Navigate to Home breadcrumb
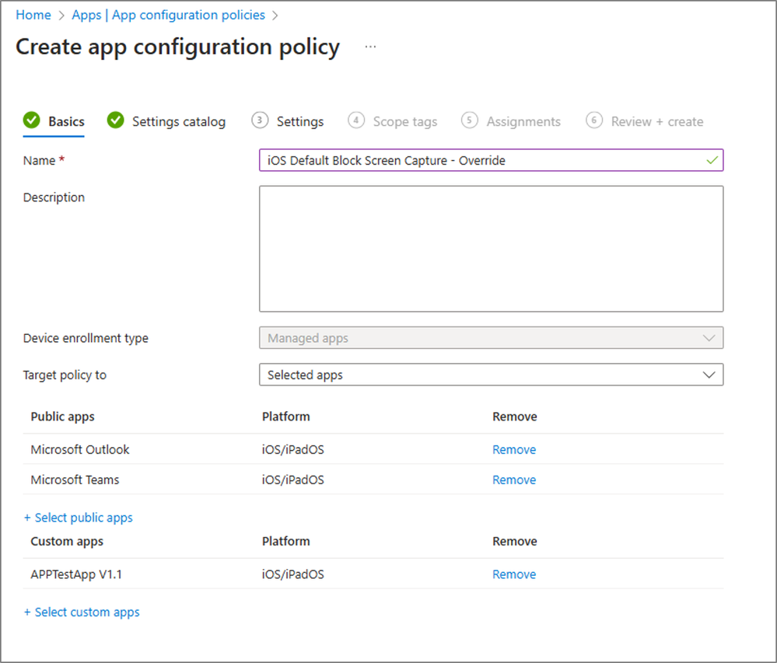Viewport: 777px width, 663px height. pos(33,15)
